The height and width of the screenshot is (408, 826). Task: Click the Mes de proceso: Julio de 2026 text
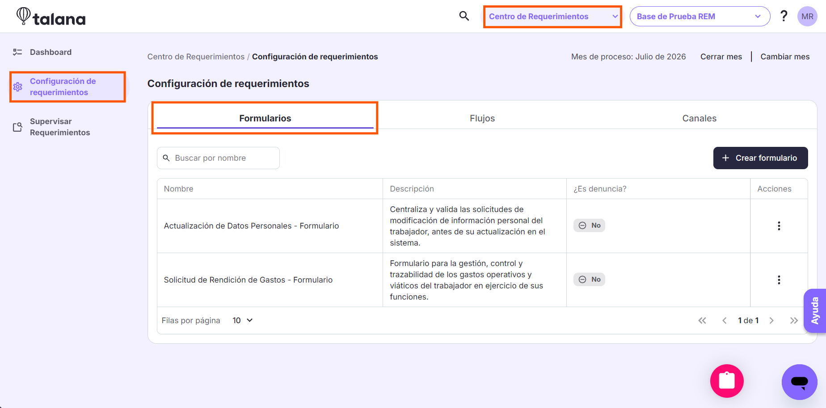(x=628, y=57)
